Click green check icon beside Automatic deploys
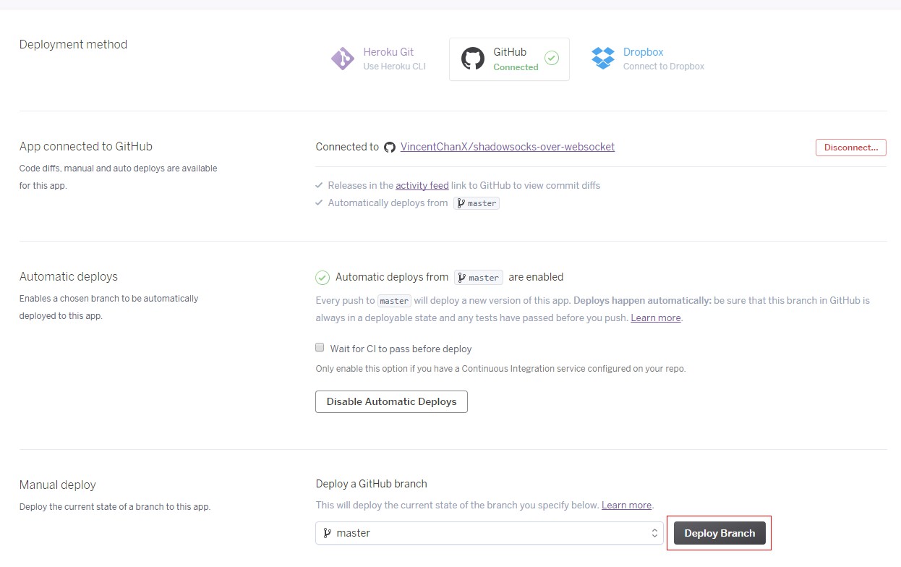 [323, 278]
